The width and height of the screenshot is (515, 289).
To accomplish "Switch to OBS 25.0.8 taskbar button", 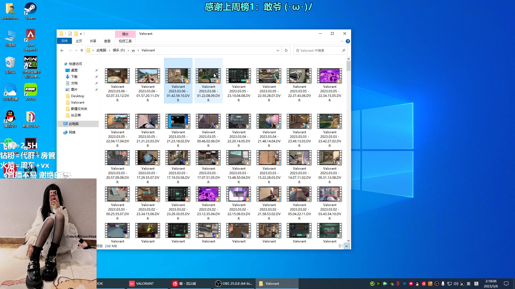I will pyautogui.click(x=234, y=283).
